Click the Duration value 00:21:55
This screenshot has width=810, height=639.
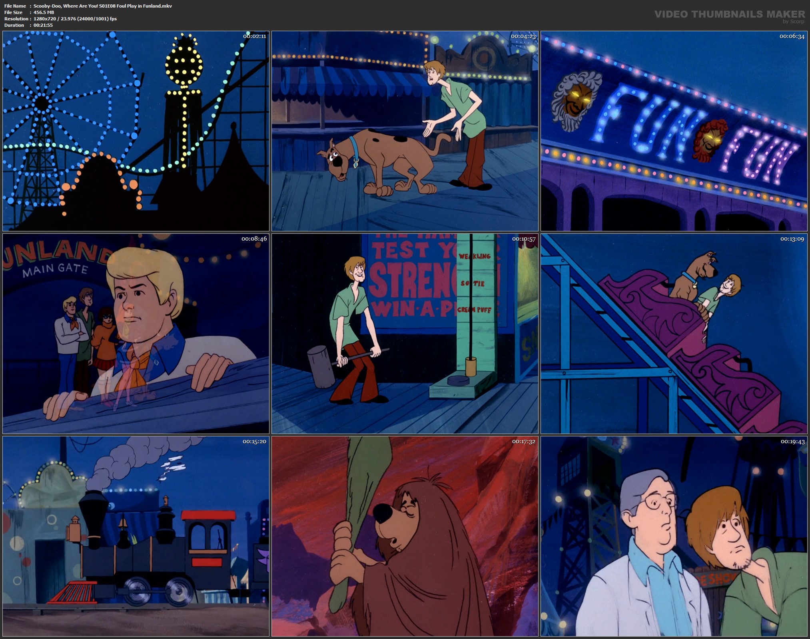pos(43,25)
